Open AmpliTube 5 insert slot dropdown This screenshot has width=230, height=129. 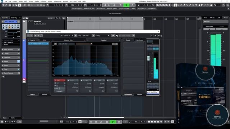click(47, 44)
